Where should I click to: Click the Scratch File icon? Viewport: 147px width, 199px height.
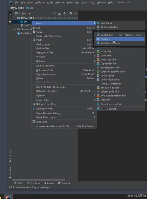tap(98, 35)
